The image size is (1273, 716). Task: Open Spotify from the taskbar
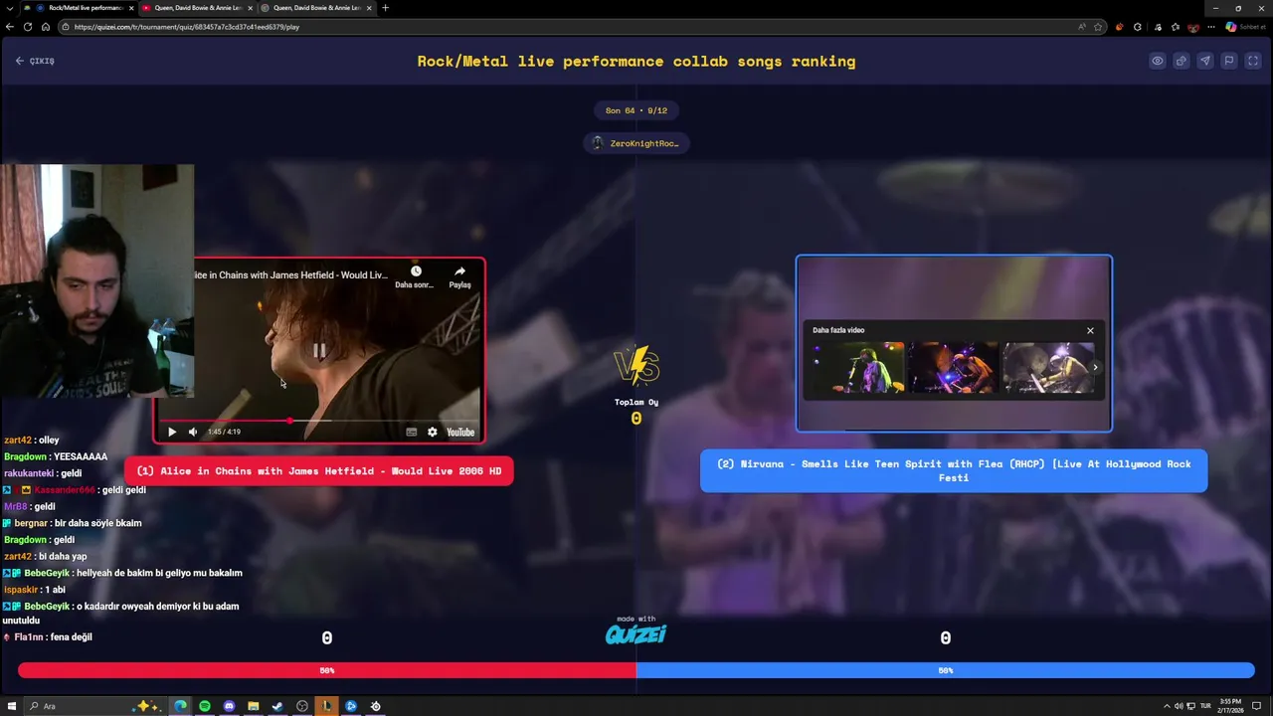click(x=205, y=706)
